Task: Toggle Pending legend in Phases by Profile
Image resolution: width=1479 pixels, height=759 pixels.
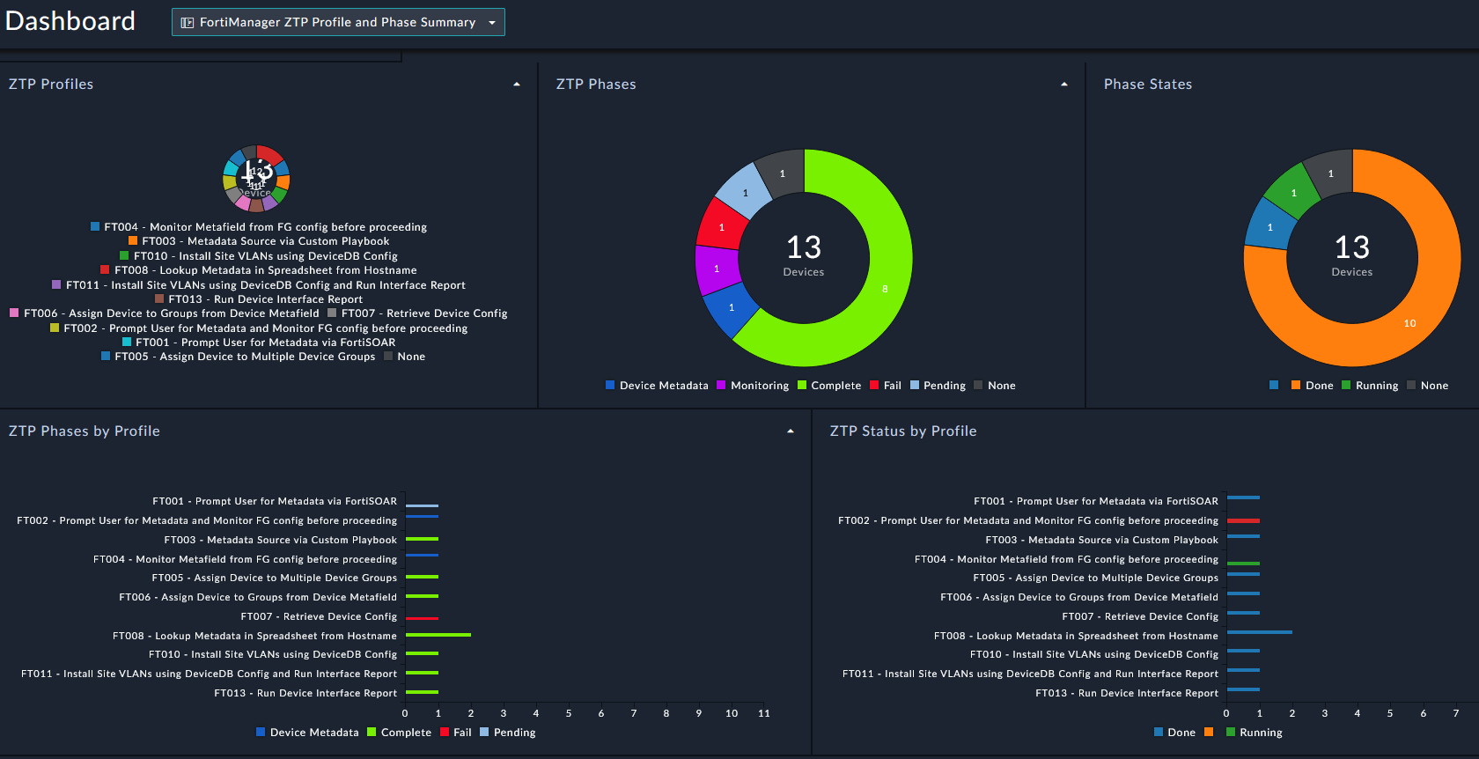Action: (508, 733)
